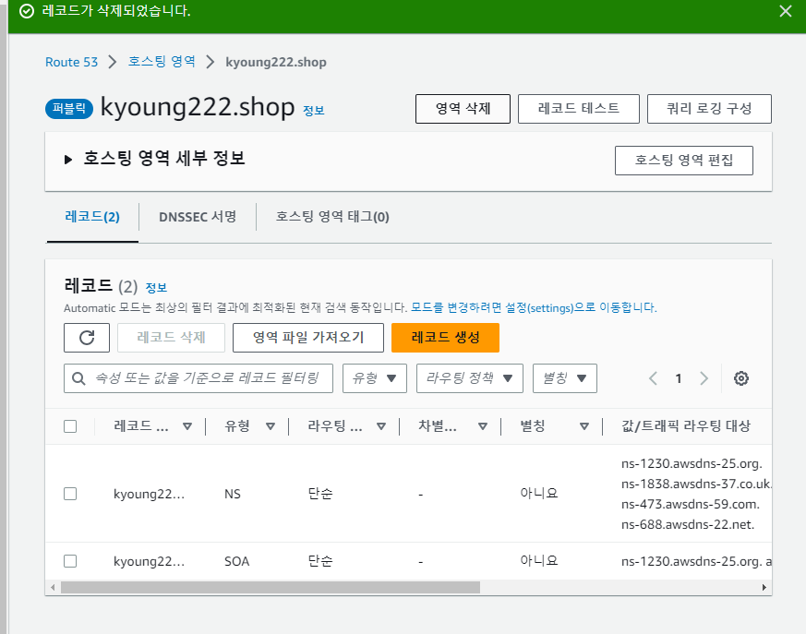
Task: Click SOA record name kyoung22...
Action: [149, 562]
